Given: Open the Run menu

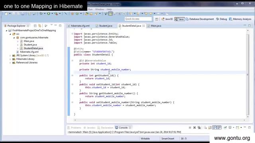Looking at the screenshot, I should [90, 9].
